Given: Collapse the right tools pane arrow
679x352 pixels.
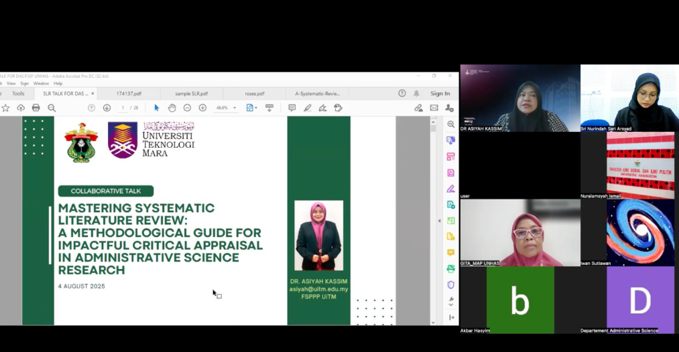Looking at the screenshot, I should [440, 221].
